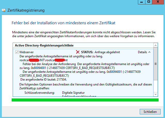Image resolution: width=165 pixels, height=118 pixels.
Task: Maximize the window
Action: click(148, 2)
